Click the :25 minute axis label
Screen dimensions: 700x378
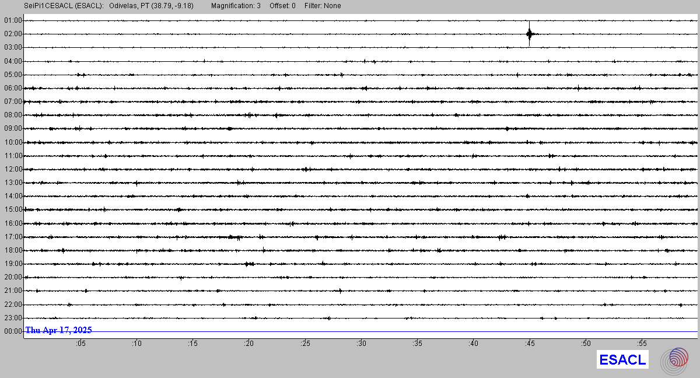(305, 344)
